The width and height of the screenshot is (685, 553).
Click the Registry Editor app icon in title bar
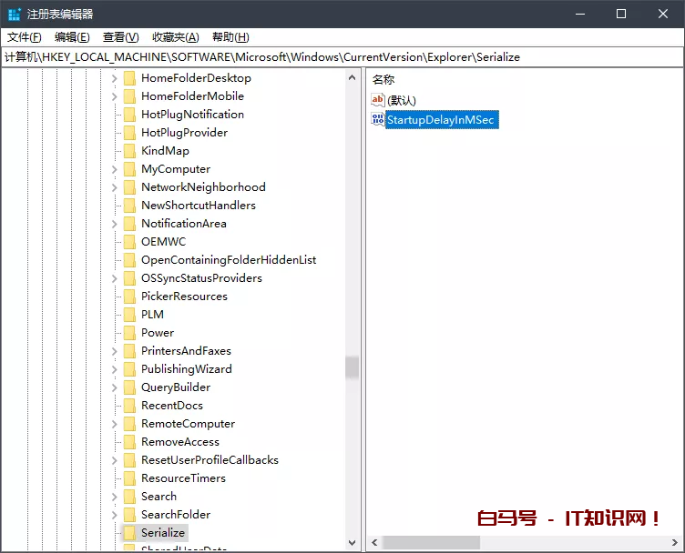[14, 14]
